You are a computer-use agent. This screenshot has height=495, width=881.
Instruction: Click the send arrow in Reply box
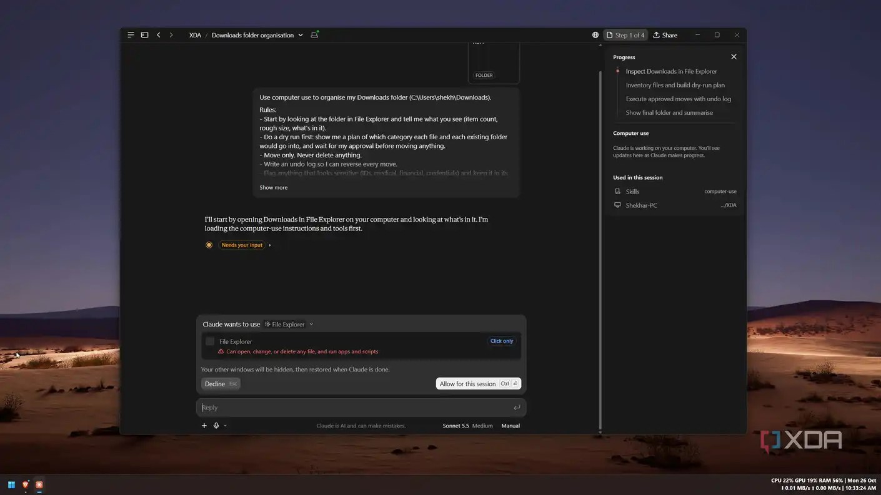coord(517,408)
